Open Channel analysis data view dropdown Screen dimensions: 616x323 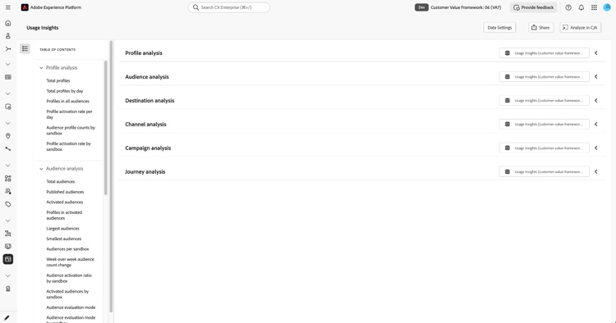click(x=544, y=125)
